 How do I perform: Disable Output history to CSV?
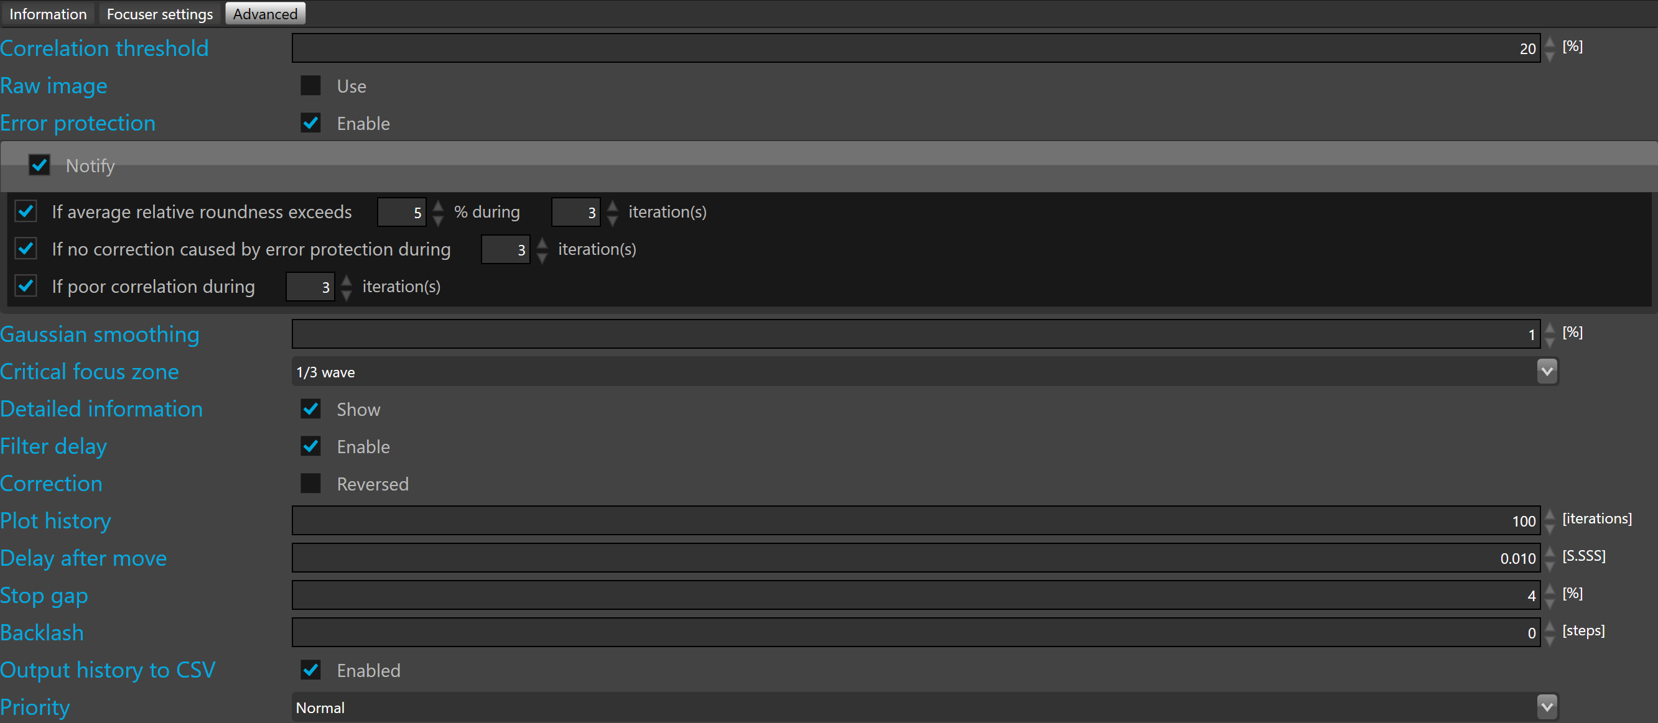[x=311, y=670]
